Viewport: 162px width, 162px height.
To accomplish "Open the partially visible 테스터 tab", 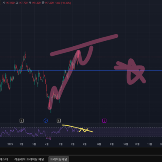I will tap(4, 159).
